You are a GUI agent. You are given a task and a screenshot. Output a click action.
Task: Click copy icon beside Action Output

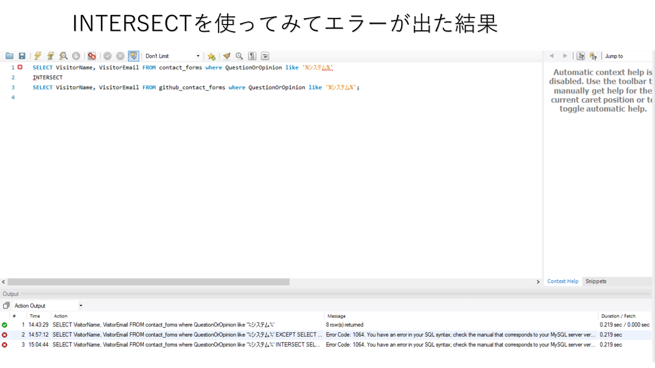coord(6,306)
